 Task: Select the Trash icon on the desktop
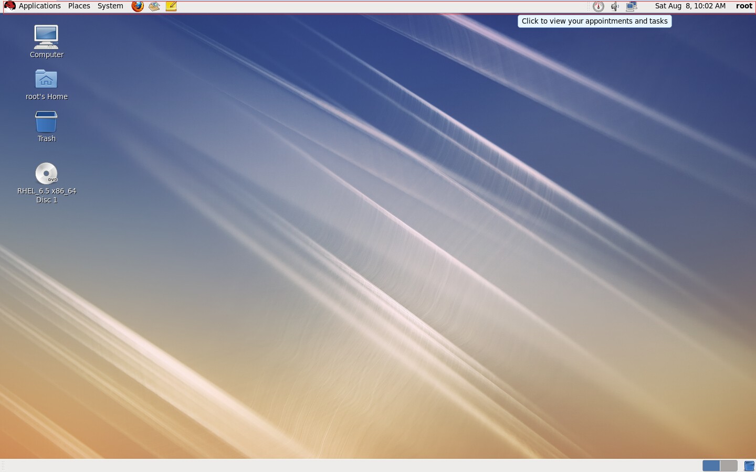click(x=46, y=126)
